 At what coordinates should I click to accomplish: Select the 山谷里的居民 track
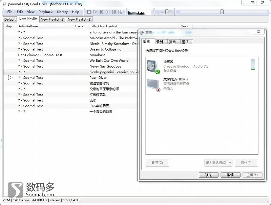pos(70,106)
